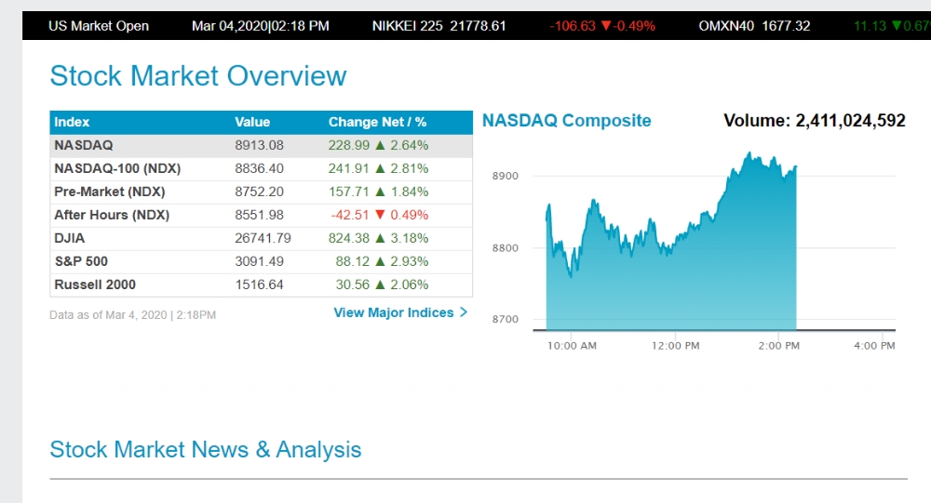
Task: Click the OMXN40 ticker item
Action: [x=754, y=26]
